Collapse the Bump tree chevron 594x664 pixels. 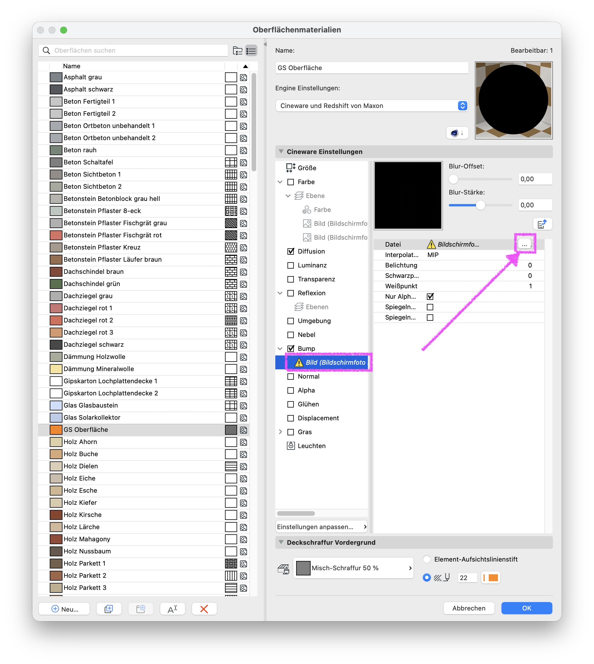coord(280,349)
